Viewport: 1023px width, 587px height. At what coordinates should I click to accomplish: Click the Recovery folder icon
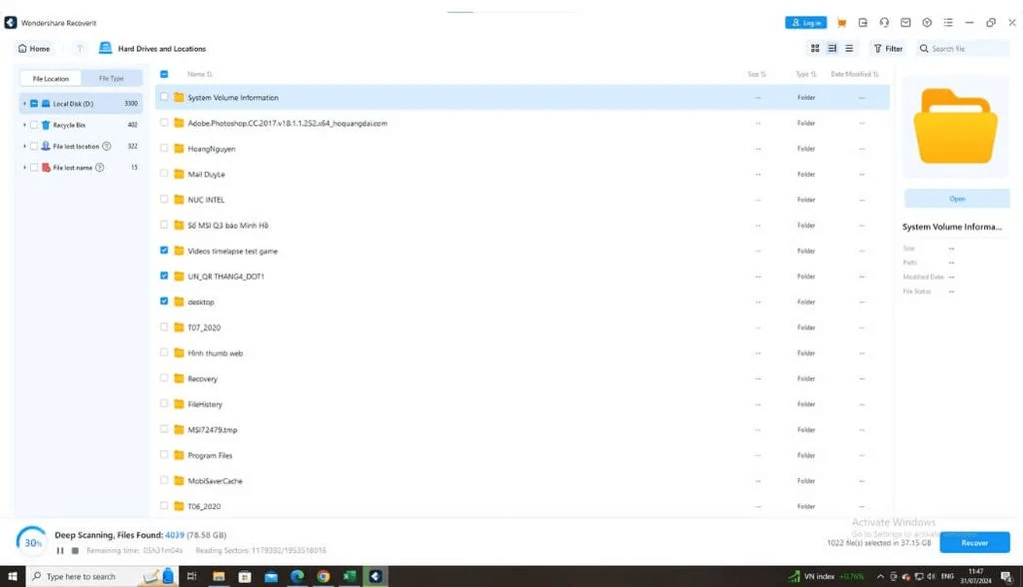(x=179, y=378)
